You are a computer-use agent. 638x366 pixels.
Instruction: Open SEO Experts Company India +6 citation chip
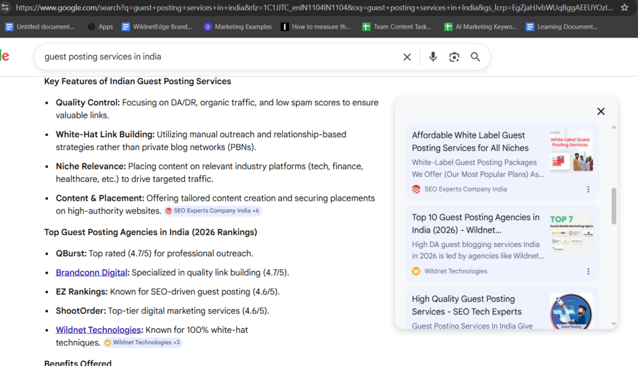coord(213,211)
